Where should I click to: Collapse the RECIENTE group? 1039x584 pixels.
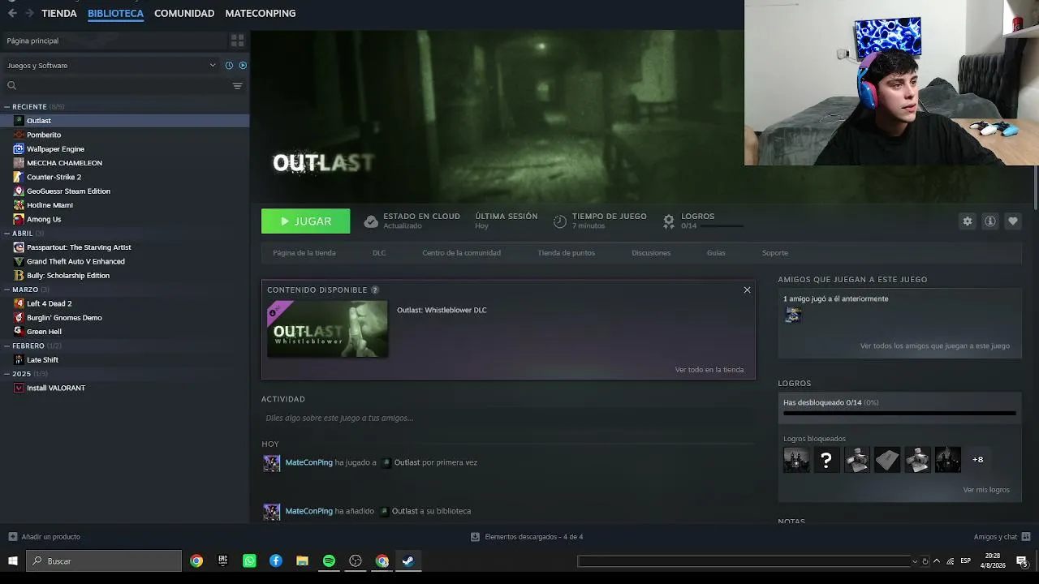click(x=6, y=107)
